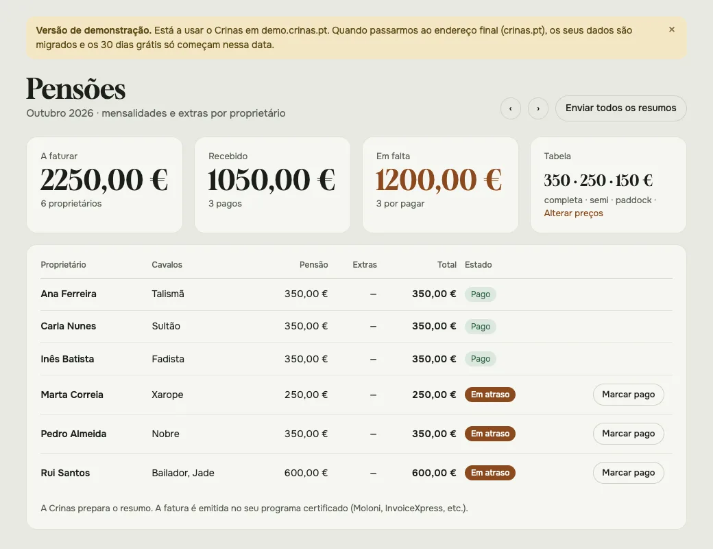Mark Pedro Almeida's pension as paid
The width and height of the screenshot is (713, 549).
[629, 434]
